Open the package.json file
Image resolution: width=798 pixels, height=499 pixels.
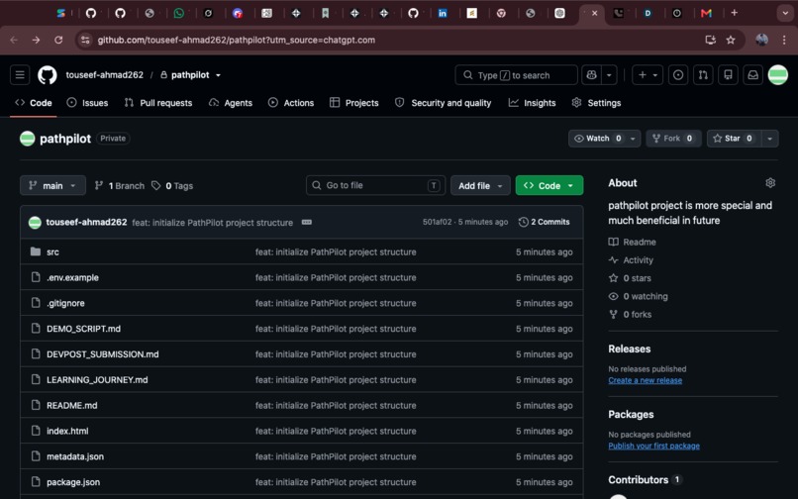click(x=73, y=482)
